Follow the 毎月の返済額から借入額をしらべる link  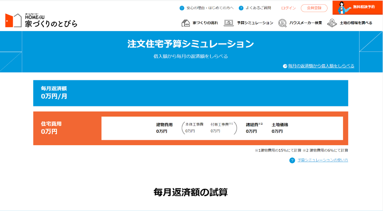[x=321, y=66]
